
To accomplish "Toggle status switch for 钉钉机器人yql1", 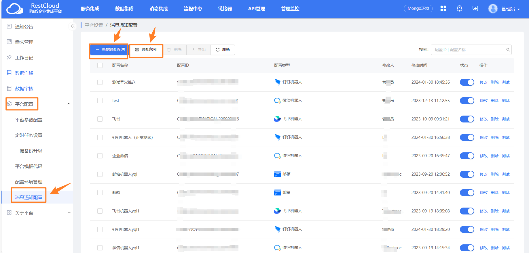I will pyautogui.click(x=467, y=229).
